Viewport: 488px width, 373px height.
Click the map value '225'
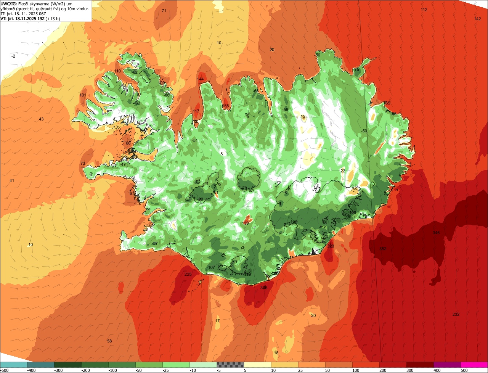[x=188, y=274]
